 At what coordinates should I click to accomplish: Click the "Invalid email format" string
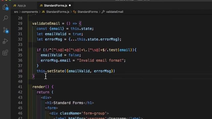(100, 60)
